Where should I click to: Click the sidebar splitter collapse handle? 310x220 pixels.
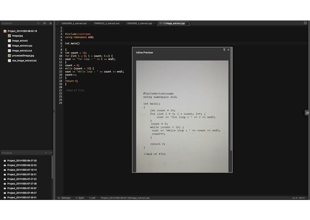click(x=54, y=111)
